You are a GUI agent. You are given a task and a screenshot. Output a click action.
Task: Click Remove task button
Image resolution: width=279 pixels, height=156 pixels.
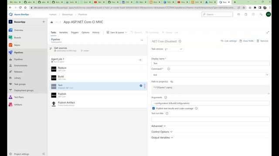262,41
